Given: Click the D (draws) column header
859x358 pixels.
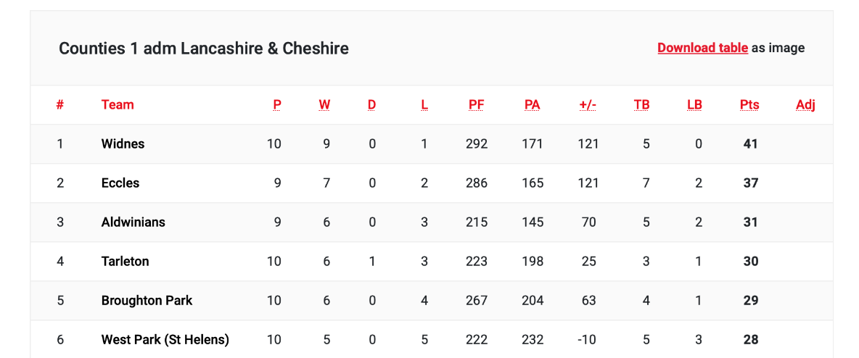Looking at the screenshot, I should pyautogui.click(x=371, y=104).
